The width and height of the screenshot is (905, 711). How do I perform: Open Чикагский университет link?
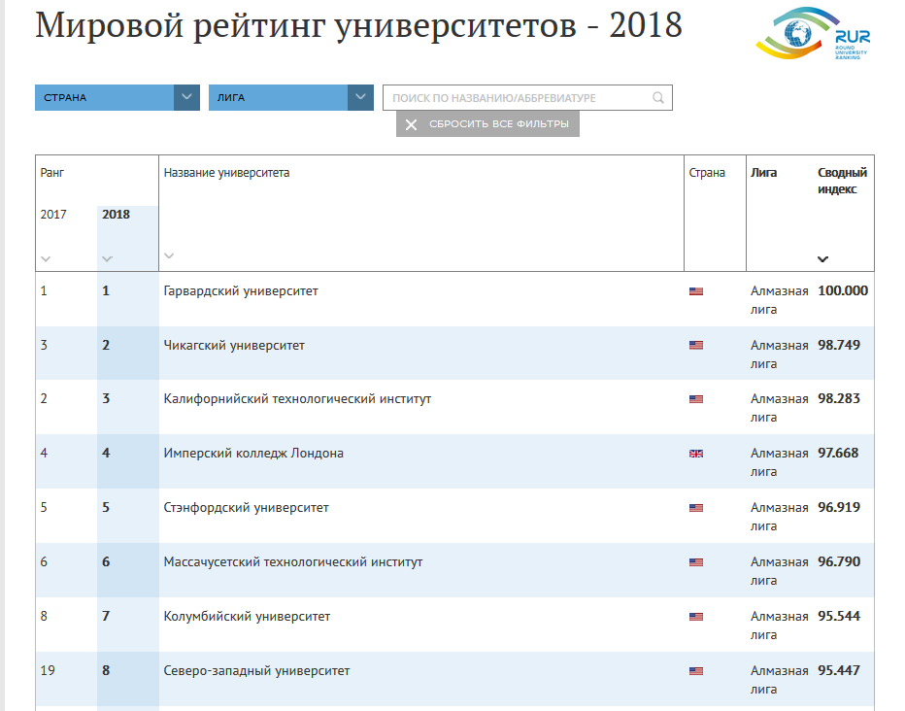234,345
